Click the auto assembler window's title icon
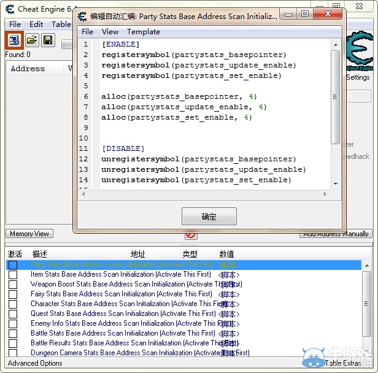 [82, 17]
